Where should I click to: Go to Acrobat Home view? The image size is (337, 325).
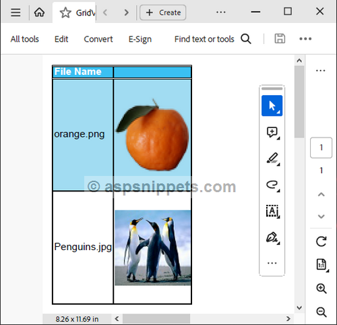click(39, 12)
